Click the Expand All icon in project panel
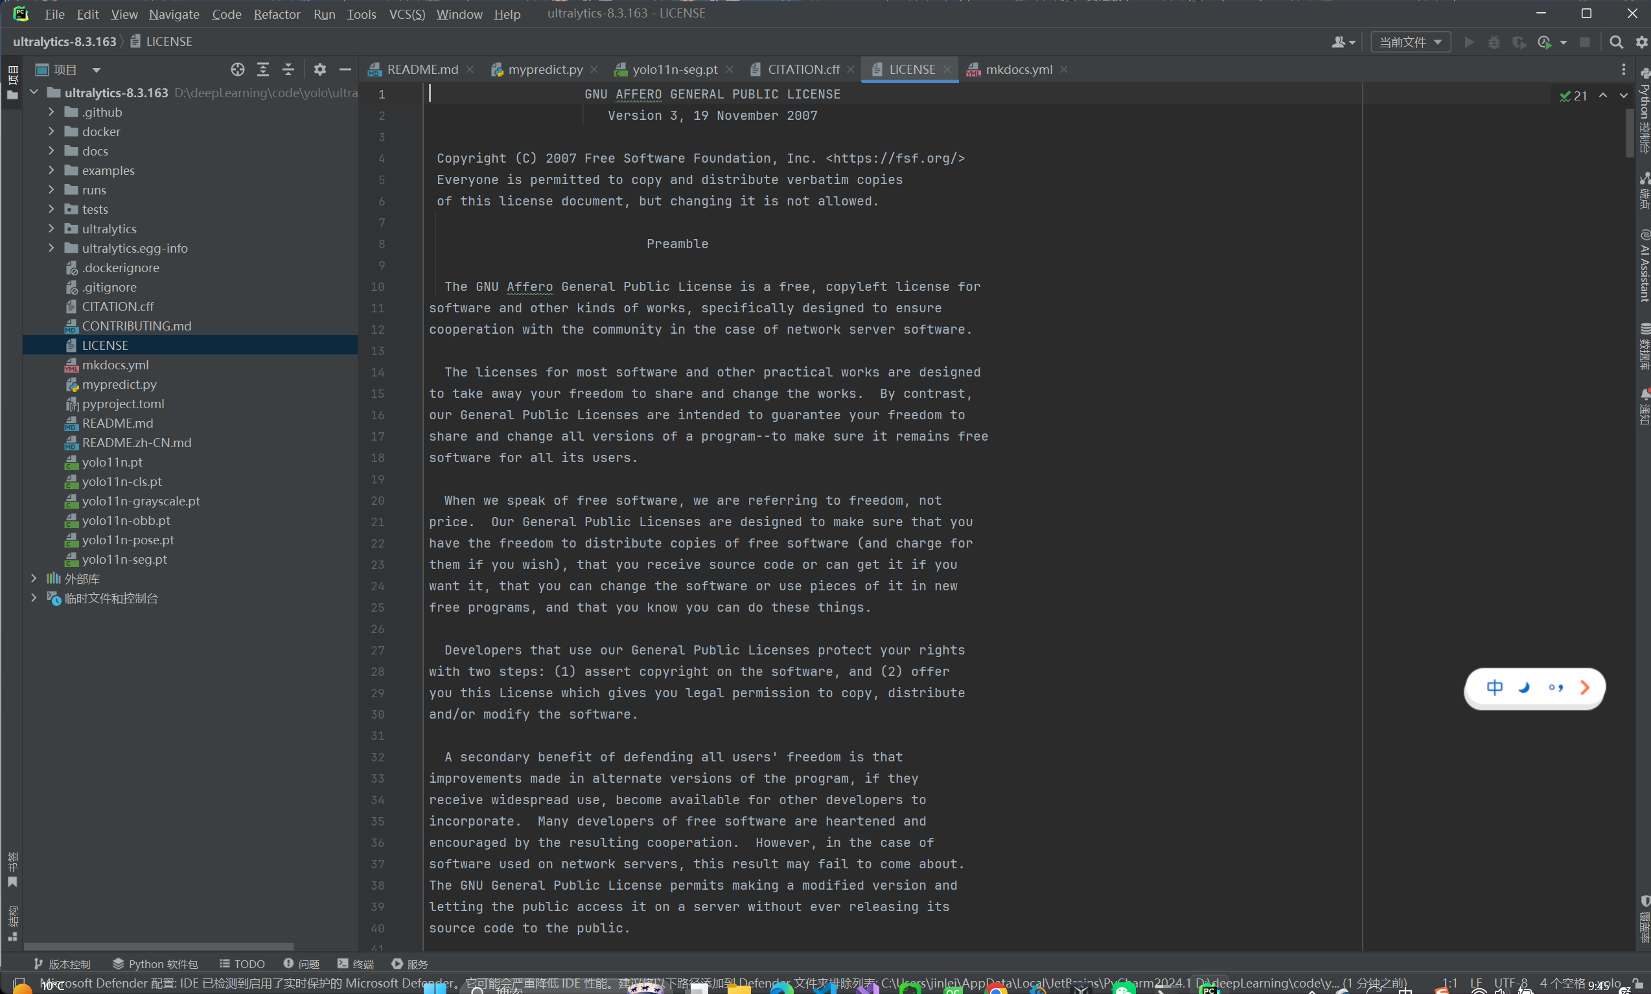 click(x=263, y=70)
